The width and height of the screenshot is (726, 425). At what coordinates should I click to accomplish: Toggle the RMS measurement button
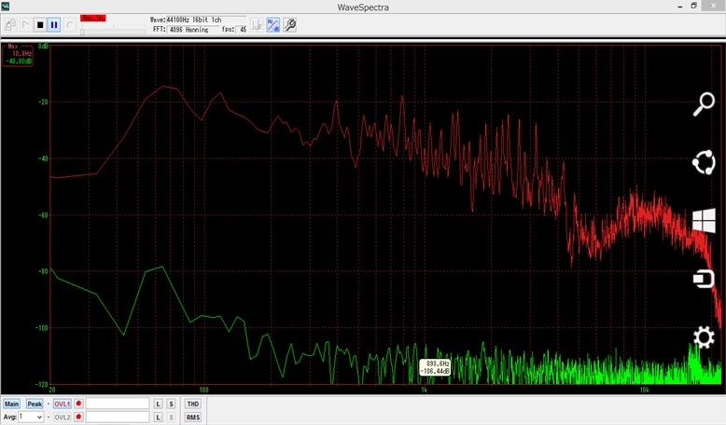(x=192, y=418)
